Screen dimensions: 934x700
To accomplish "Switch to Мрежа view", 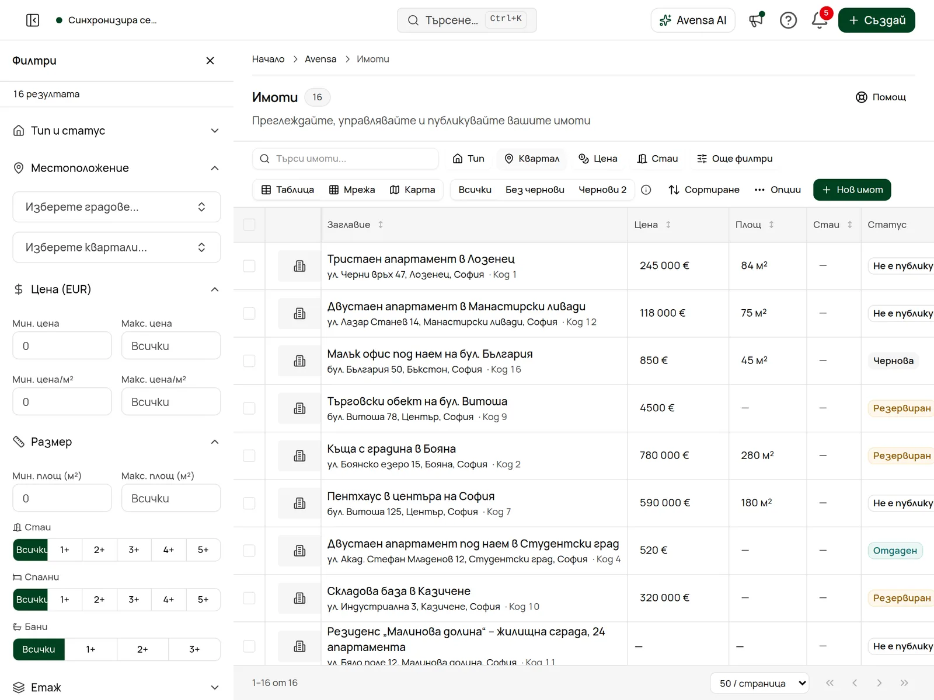I will (x=352, y=190).
